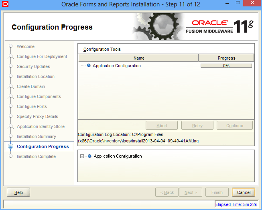Select highlighted Configuration Progress step
Screen dimensions: 262x210
point(43,146)
